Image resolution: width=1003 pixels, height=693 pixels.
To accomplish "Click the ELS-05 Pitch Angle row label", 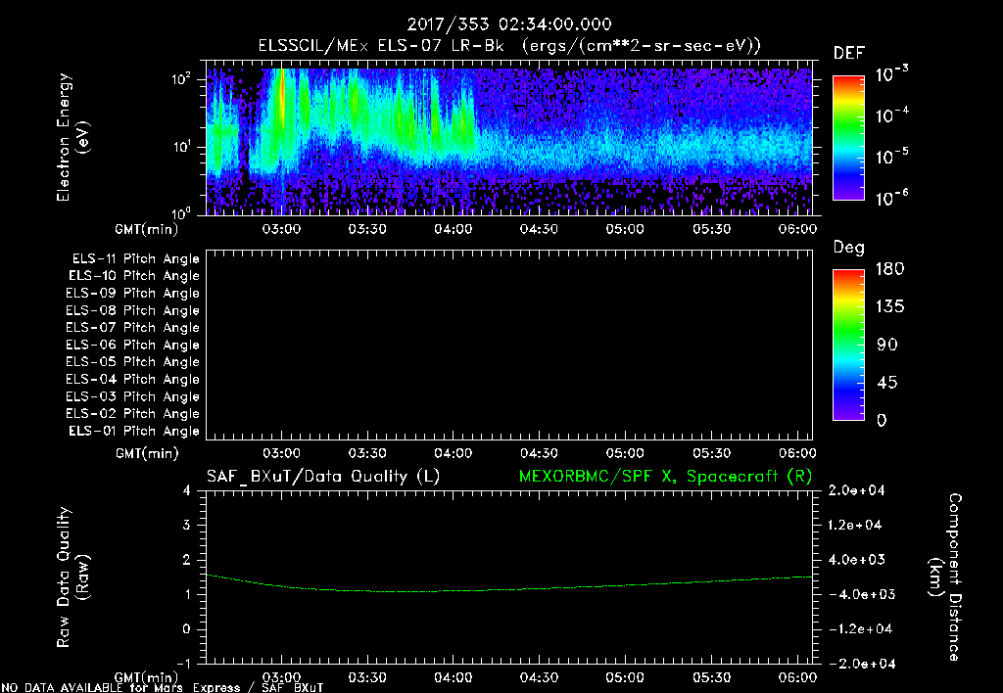I will [132, 362].
